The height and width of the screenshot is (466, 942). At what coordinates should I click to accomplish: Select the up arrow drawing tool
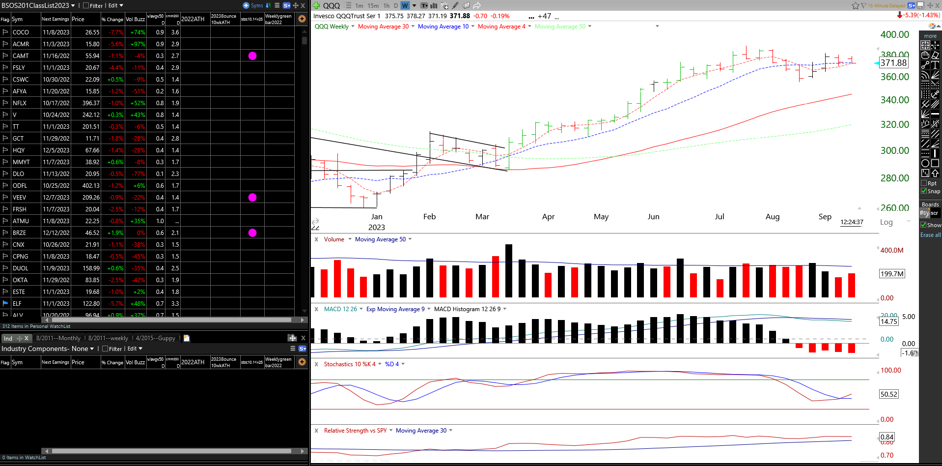tap(935, 173)
